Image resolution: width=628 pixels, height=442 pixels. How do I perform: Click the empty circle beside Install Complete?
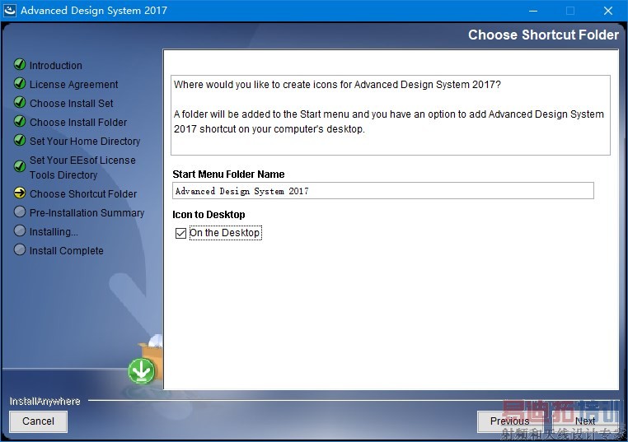coord(20,249)
